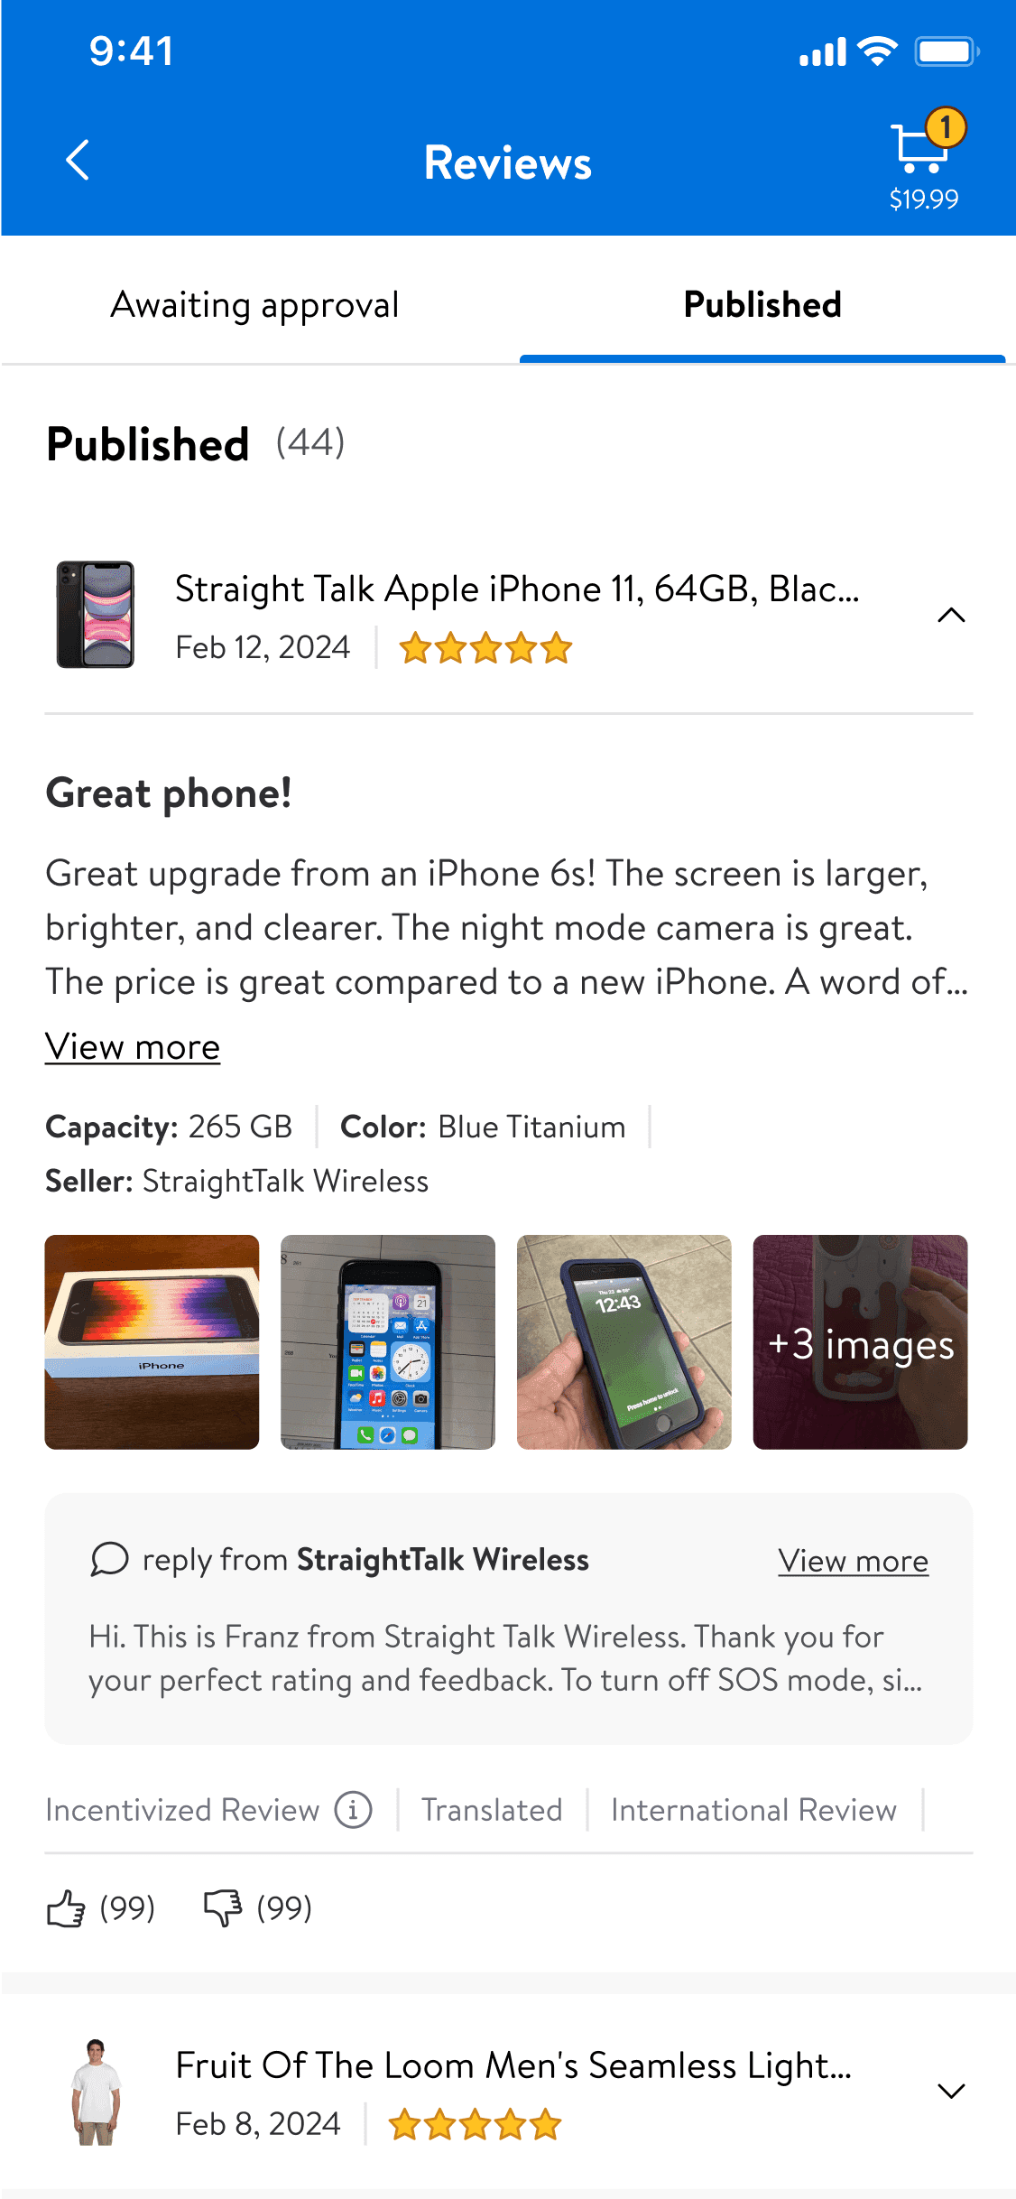
Task: Open the Fruit Of The Loom shirt image
Action: 96,2092
